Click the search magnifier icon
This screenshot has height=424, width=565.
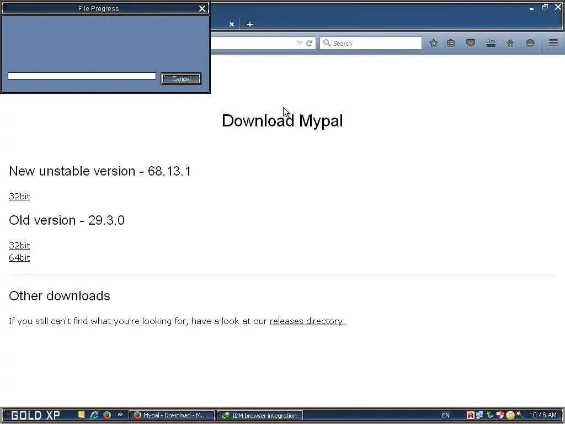(x=327, y=43)
